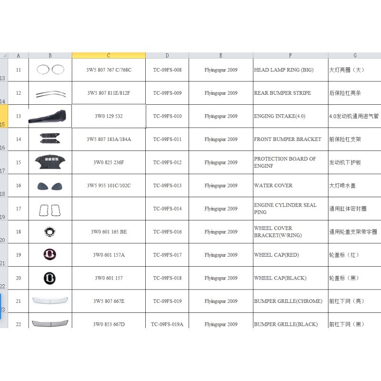This screenshot has height=381, width=381.
Task: Click the WHEEL CAP(RED) description cell
Action: [290, 255]
